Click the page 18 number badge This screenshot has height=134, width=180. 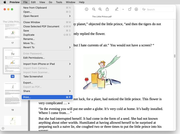pyautogui.click(x=12, y=76)
